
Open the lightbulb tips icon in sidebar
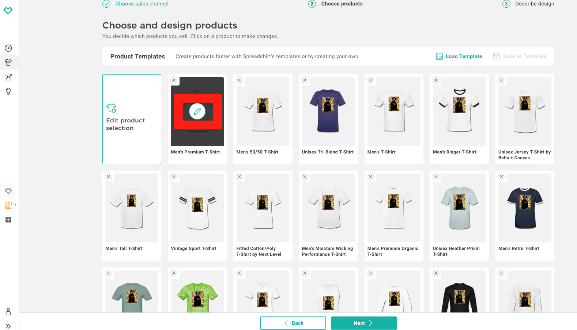pos(8,91)
